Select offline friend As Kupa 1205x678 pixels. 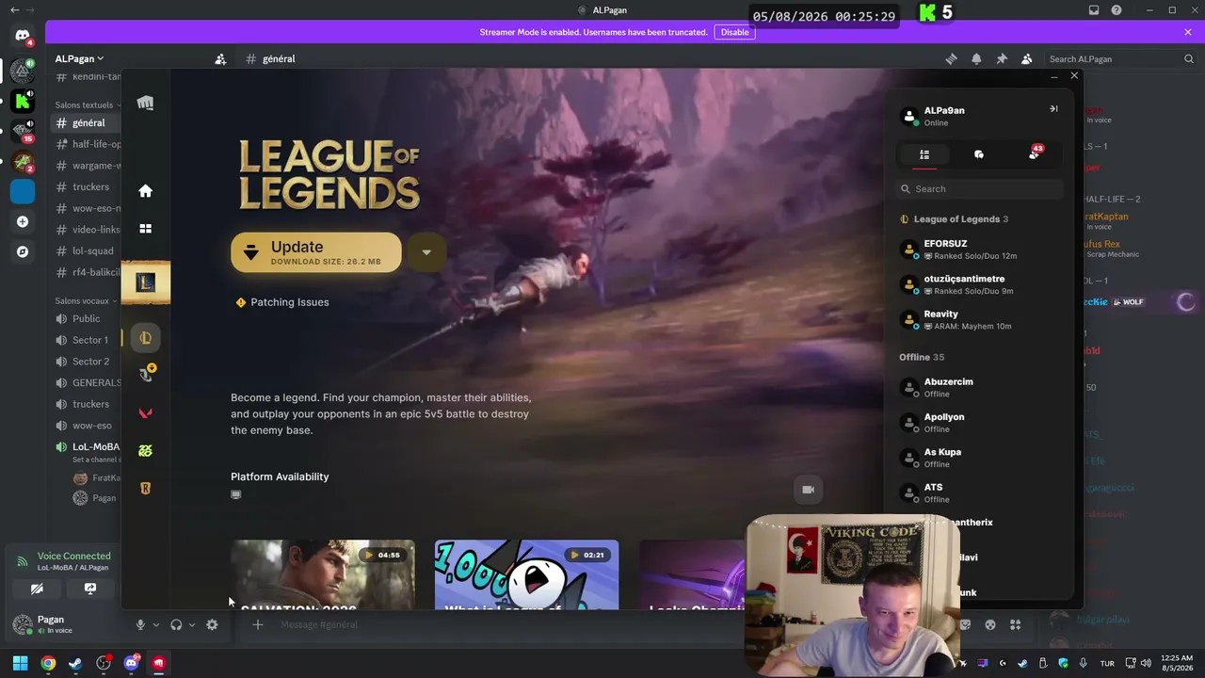[979, 458]
